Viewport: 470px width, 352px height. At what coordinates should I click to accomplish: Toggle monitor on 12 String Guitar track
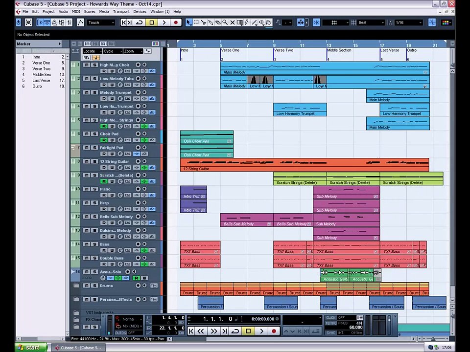144,161
